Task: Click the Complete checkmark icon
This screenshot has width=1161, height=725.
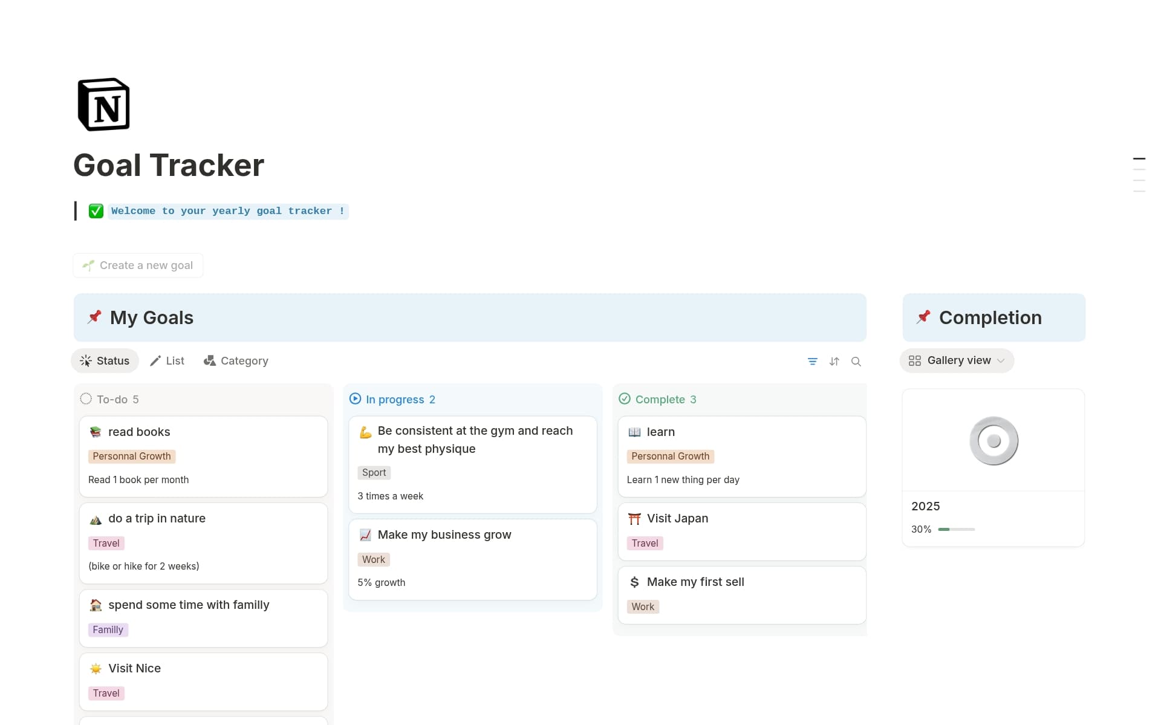Action: (625, 399)
